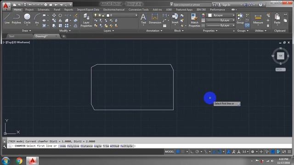Toggle hardware acceleration circle in status bar
294x165 pixels.
pos(273,152)
